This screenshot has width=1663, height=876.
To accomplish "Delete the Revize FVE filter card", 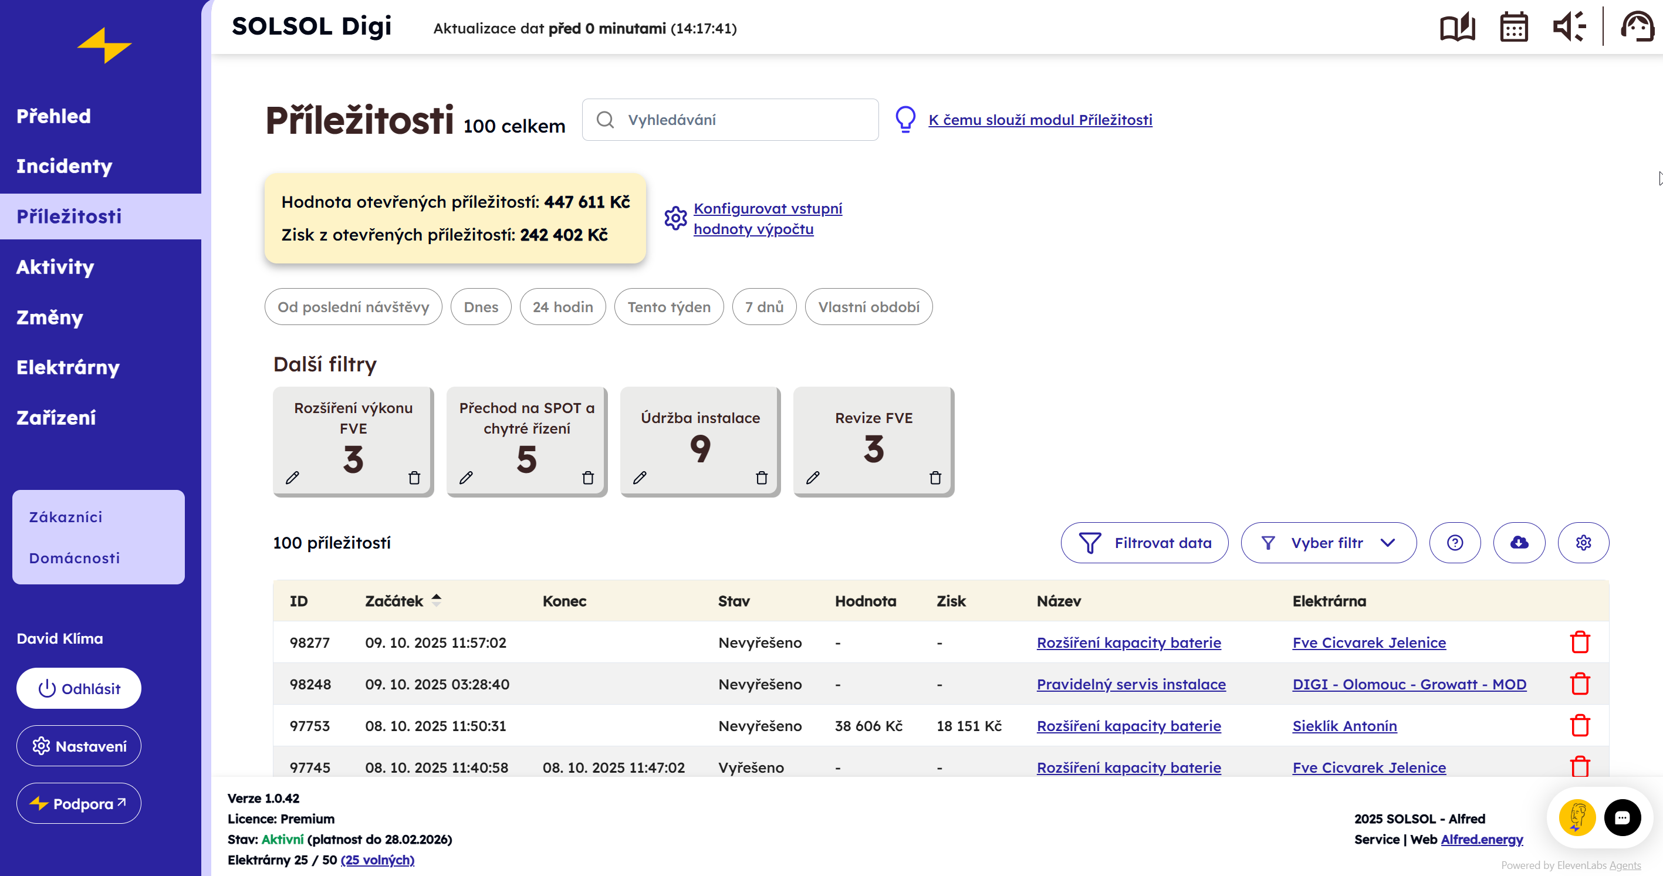I will pos(935,478).
